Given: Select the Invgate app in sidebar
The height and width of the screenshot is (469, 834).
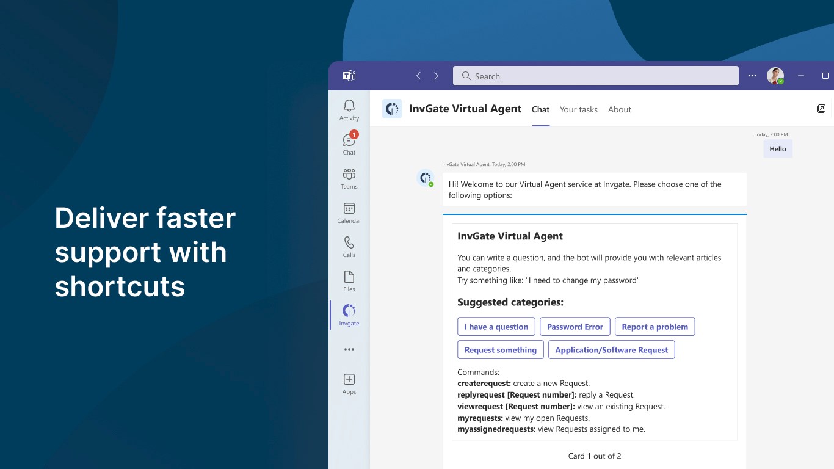Looking at the screenshot, I should coord(349,315).
